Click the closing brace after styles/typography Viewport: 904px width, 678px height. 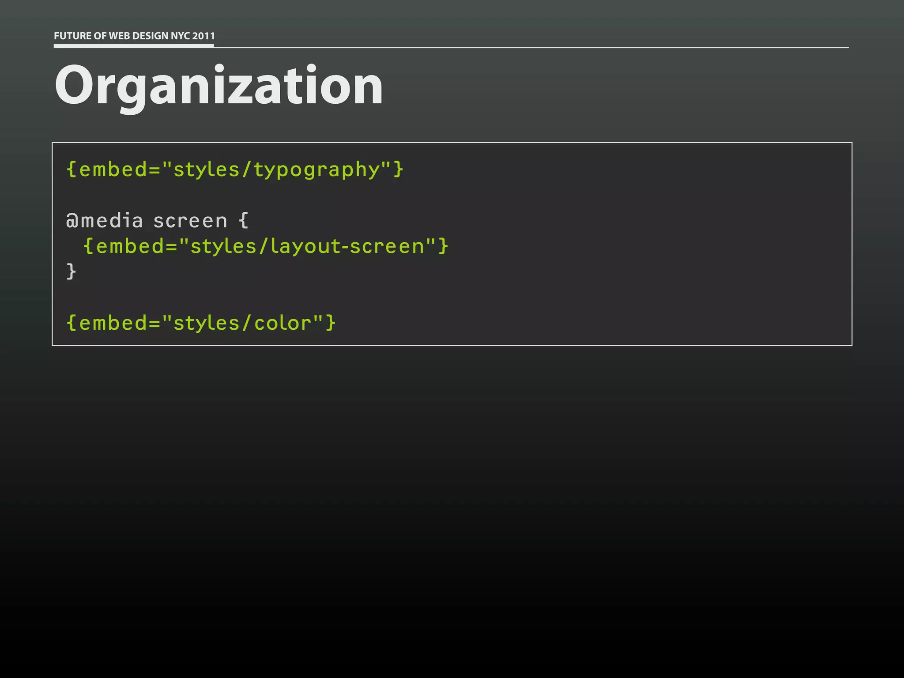point(398,169)
